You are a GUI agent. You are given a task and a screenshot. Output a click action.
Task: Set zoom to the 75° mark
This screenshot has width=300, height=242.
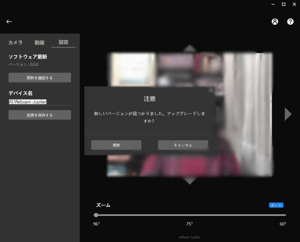click(190, 215)
